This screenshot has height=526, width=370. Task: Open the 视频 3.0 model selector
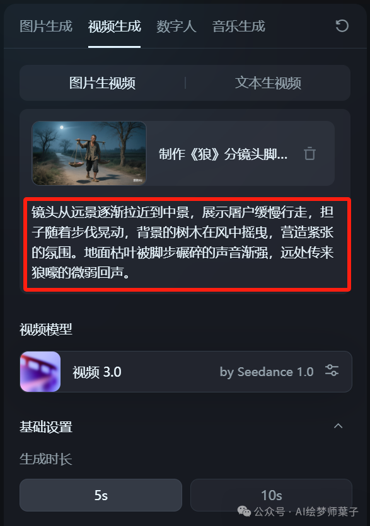186,372
